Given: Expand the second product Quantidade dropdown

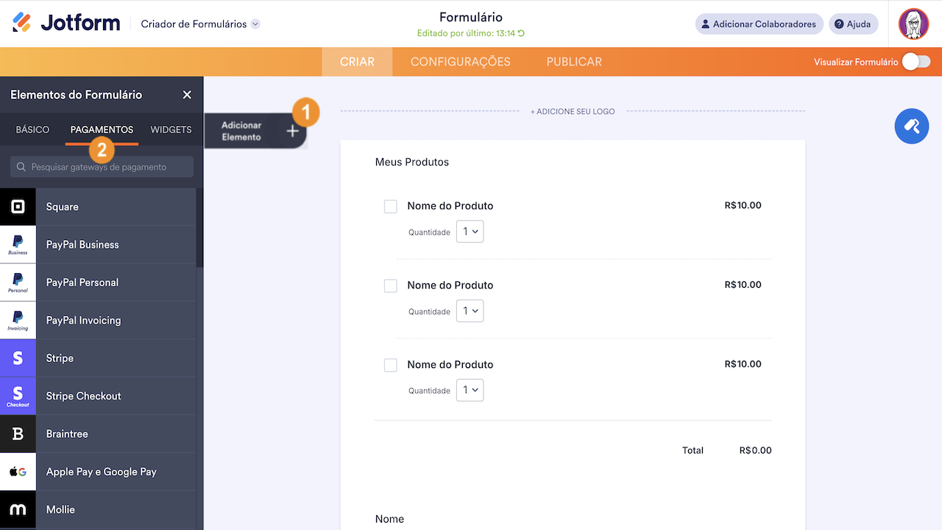Looking at the screenshot, I should coord(470,311).
